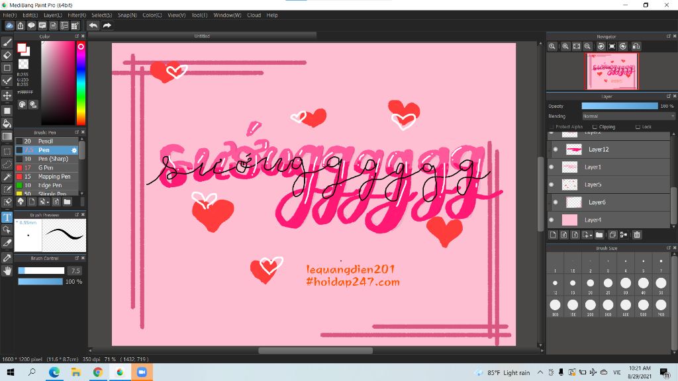The height and width of the screenshot is (381, 678).
Task: Select the Brush tool in left toolbar
Action: click(7, 42)
